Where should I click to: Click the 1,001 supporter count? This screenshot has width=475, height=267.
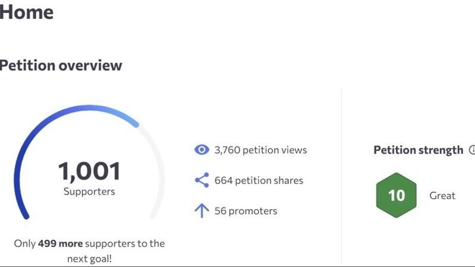coord(89,171)
